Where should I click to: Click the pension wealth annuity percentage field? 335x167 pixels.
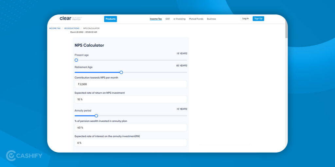(131, 128)
